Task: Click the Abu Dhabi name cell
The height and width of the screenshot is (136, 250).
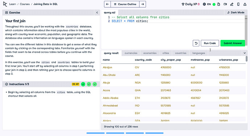Action: click(x=109, y=75)
